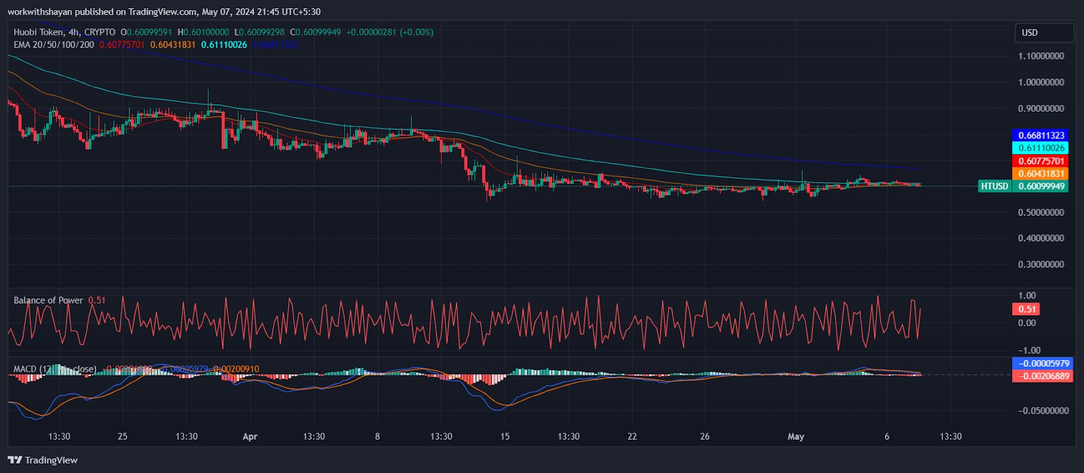Click the close price C0.60099949 in legend
This screenshot has width=1084, height=473.
(316, 32)
